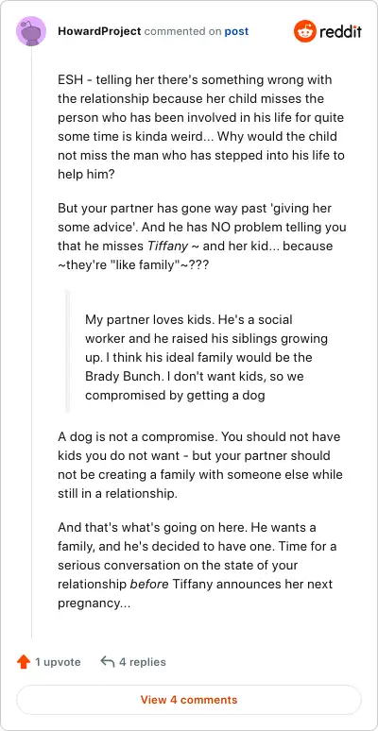The height and width of the screenshot is (731, 378).
Task: Click the "1 upvote" count label
Action: [58, 662]
